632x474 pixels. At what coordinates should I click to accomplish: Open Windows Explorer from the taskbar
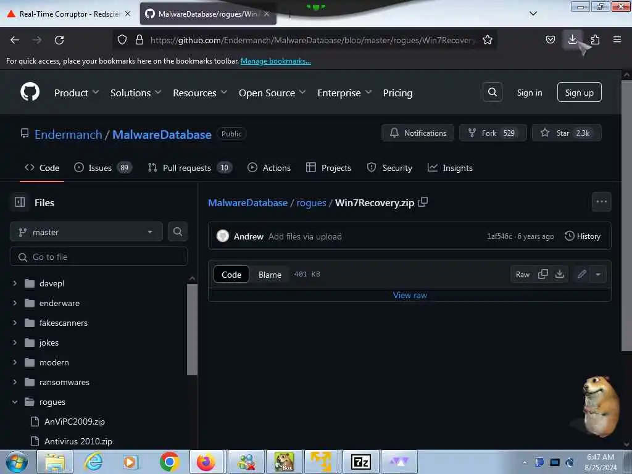point(55,462)
